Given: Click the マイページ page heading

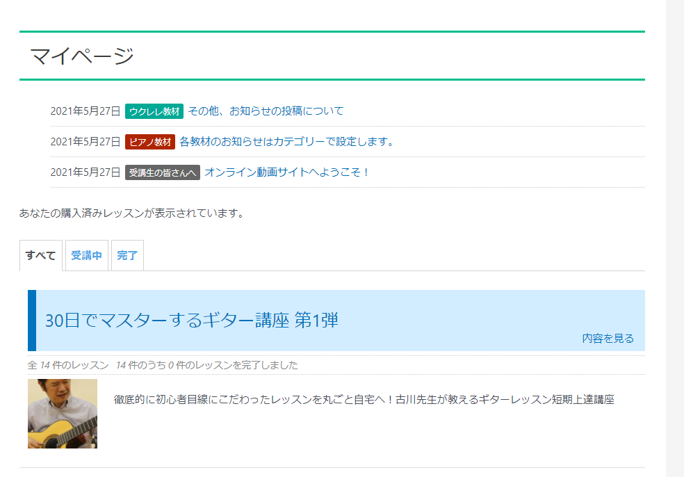Looking at the screenshot, I should [81, 56].
